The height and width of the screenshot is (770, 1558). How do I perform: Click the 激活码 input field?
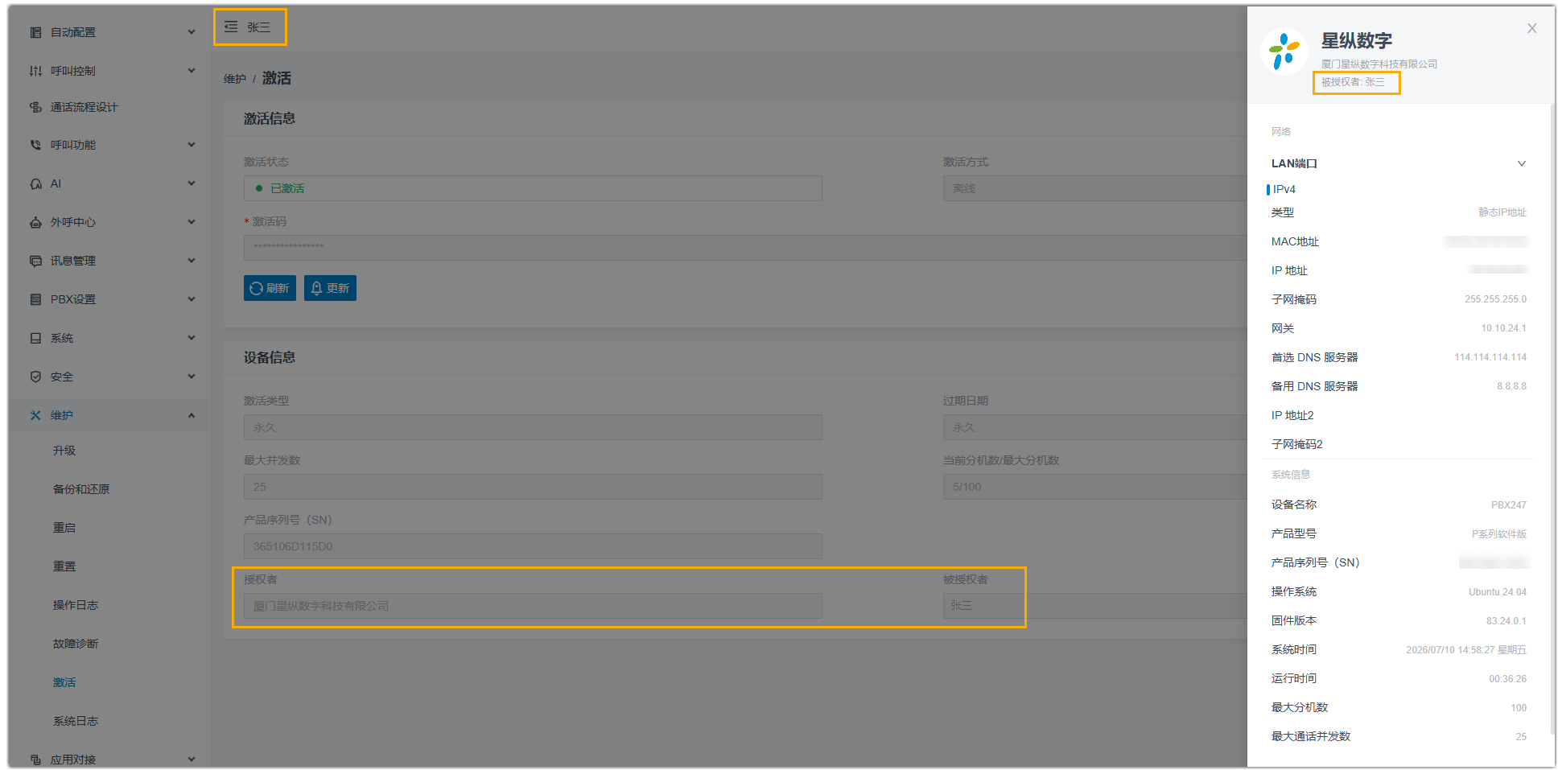(x=744, y=247)
